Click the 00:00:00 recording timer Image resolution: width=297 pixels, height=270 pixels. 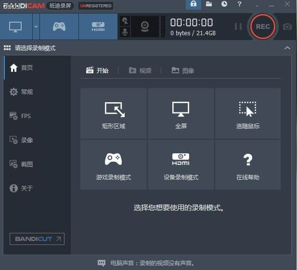click(x=192, y=22)
